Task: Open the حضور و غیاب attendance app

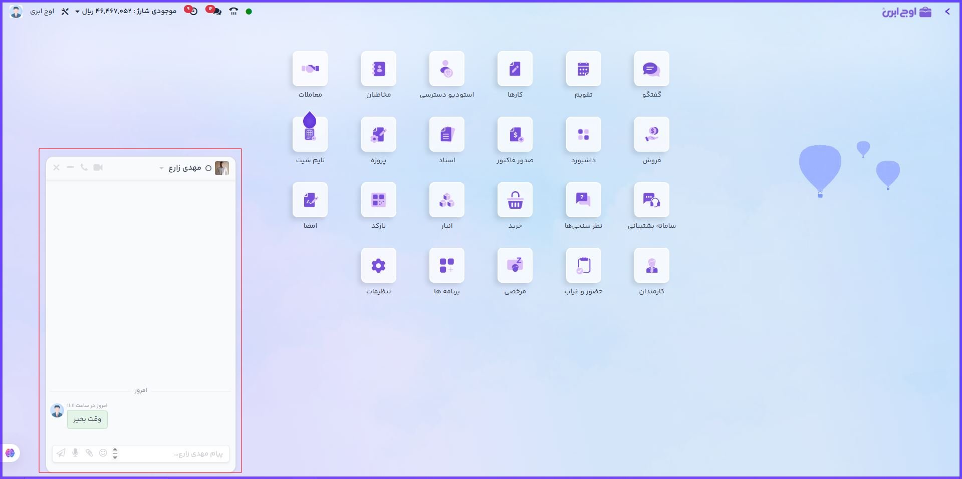Action: [x=583, y=266]
